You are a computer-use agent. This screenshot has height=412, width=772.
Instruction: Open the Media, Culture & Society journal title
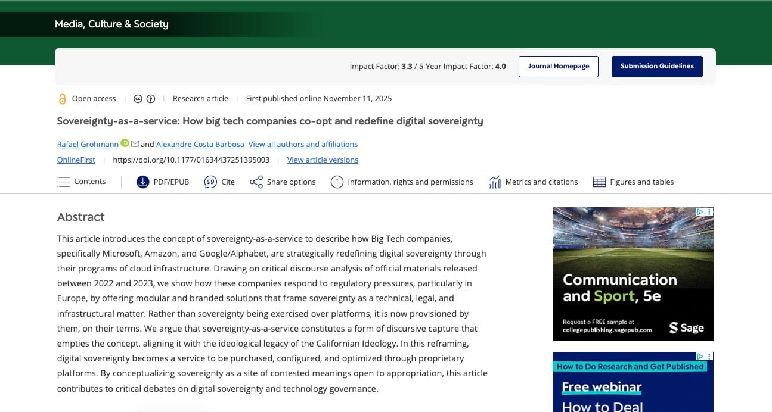point(111,24)
